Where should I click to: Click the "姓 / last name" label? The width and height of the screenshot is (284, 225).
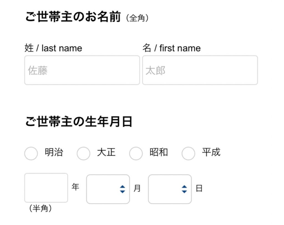[x=53, y=48]
